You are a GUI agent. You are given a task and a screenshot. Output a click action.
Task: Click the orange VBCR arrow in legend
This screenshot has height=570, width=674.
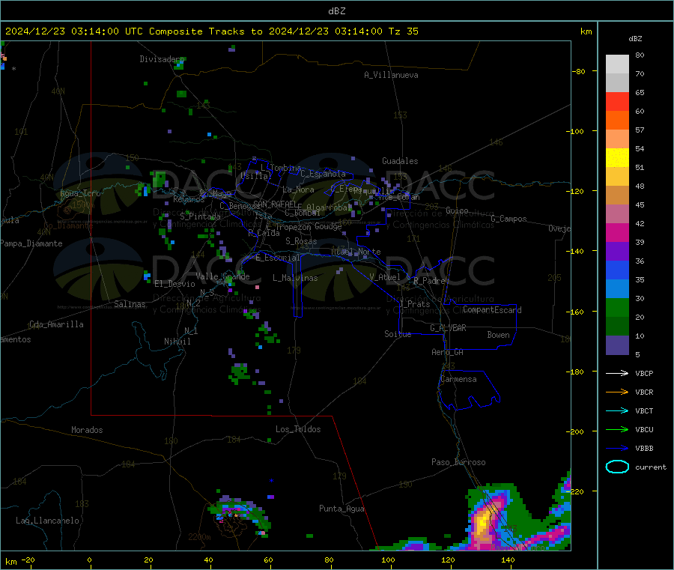tap(617, 392)
